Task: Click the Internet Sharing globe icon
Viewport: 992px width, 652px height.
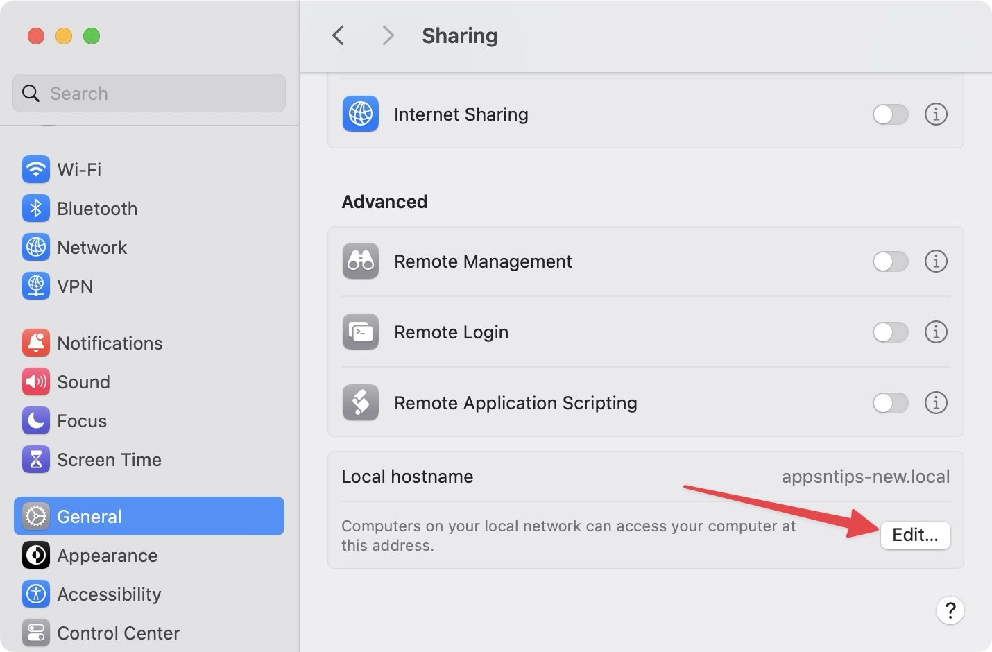Action: click(x=360, y=114)
